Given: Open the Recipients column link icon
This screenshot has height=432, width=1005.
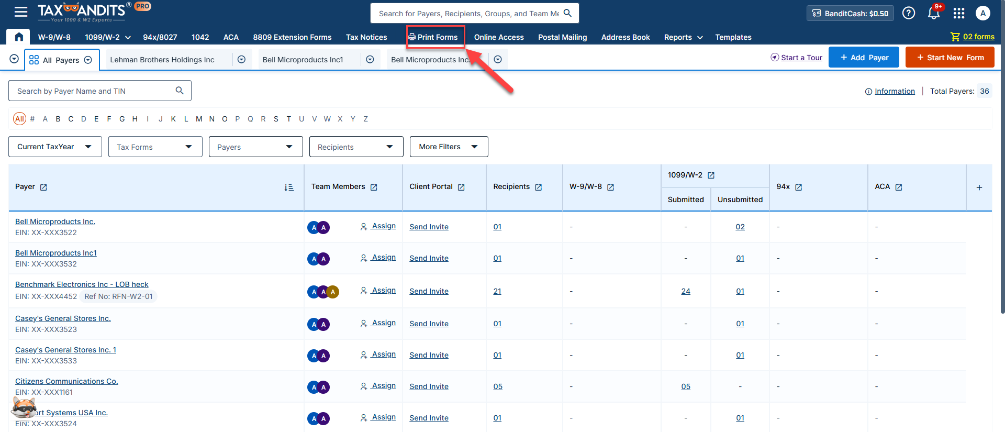Looking at the screenshot, I should click(539, 187).
